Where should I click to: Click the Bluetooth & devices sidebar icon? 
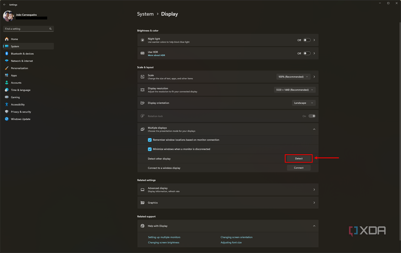point(7,54)
